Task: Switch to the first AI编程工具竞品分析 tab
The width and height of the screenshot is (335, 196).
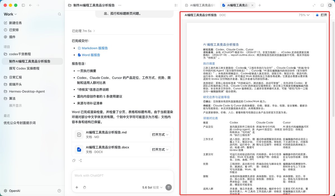Action: pos(200,5)
